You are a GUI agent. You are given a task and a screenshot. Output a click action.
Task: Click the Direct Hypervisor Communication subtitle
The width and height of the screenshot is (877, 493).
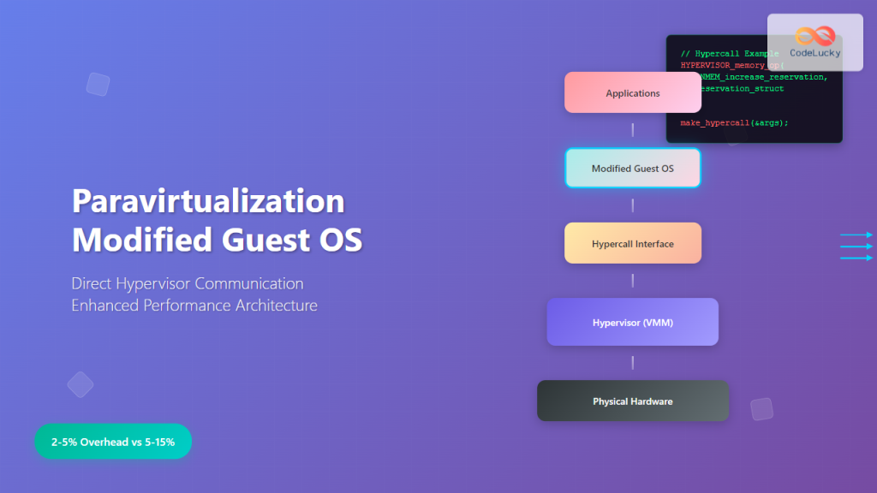188,283
